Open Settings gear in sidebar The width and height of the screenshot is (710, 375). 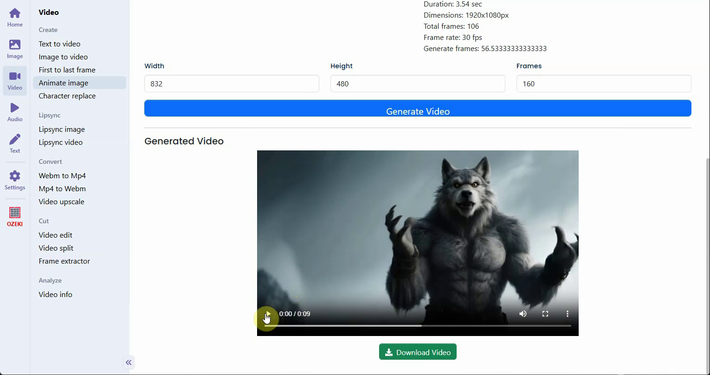[x=15, y=180]
